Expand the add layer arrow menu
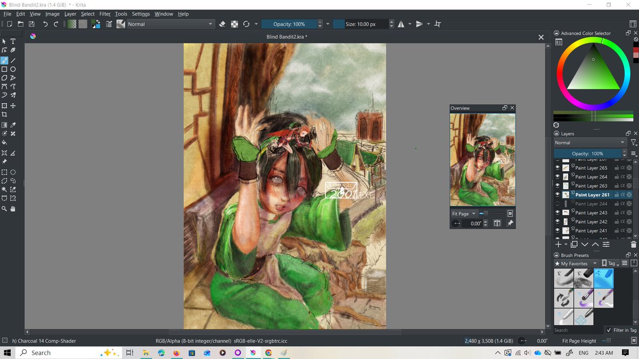 point(566,245)
